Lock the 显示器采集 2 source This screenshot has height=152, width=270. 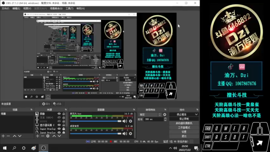[x=64, y=125]
